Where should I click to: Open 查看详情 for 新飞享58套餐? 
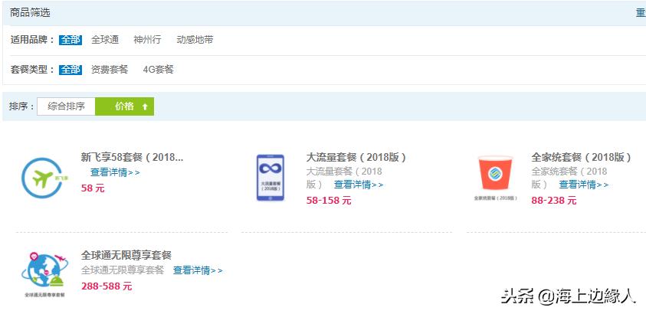coord(115,172)
